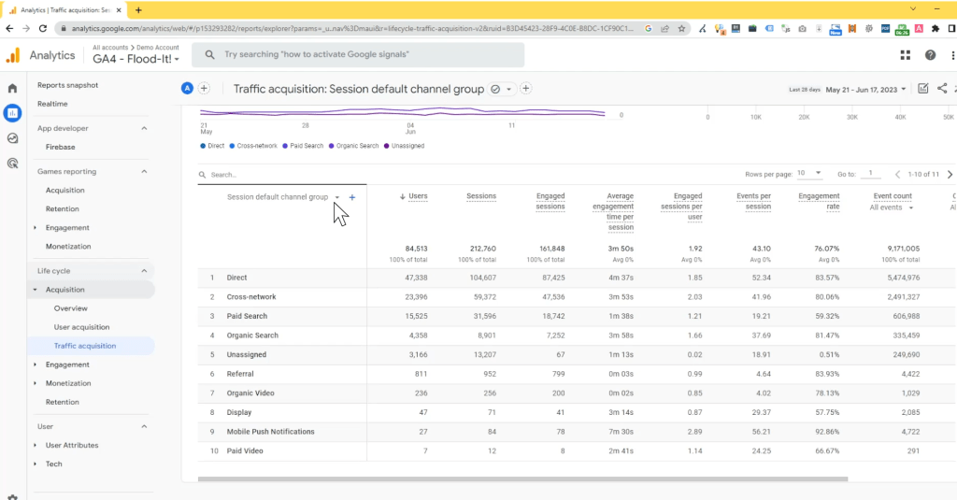957x500 pixels.
Task: Open the Home icon in left rail
Action: click(12, 88)
